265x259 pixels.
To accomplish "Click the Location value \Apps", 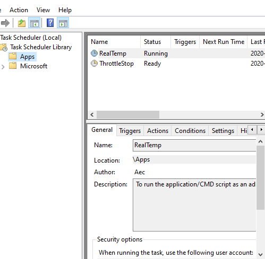I will pos(141,159).
